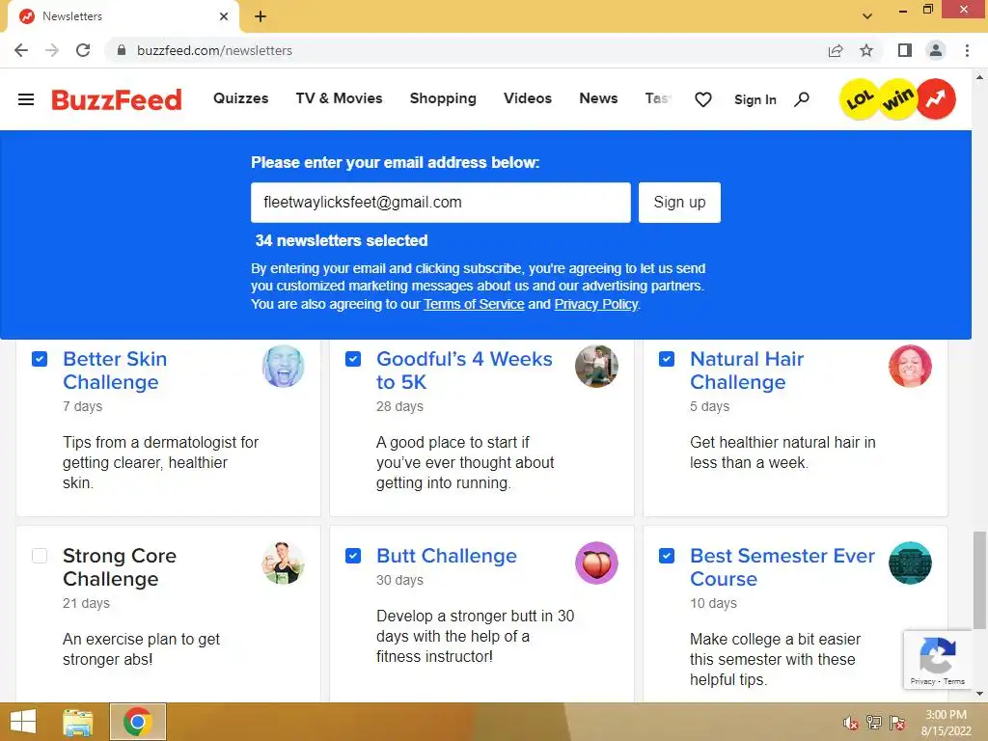Image resolution: width=988 pixels, height=741 pixels.
Task: Click the Natural Hair Challenge thumbnail
Action: tap(910, 366)
